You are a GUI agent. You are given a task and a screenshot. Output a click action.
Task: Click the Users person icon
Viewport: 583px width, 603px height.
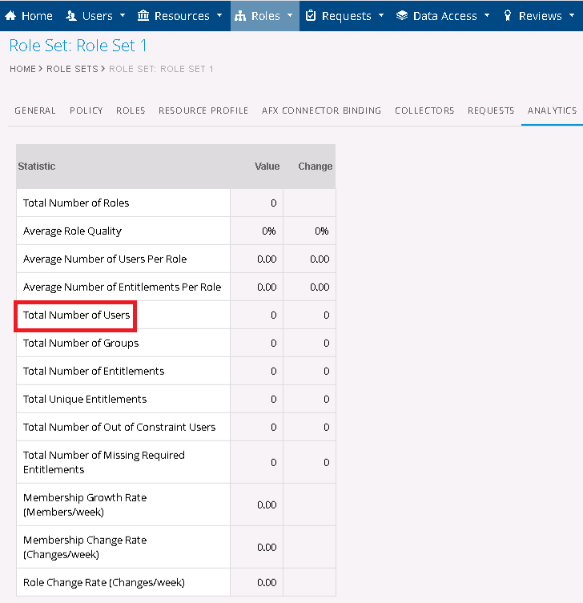tap(71, 16)
